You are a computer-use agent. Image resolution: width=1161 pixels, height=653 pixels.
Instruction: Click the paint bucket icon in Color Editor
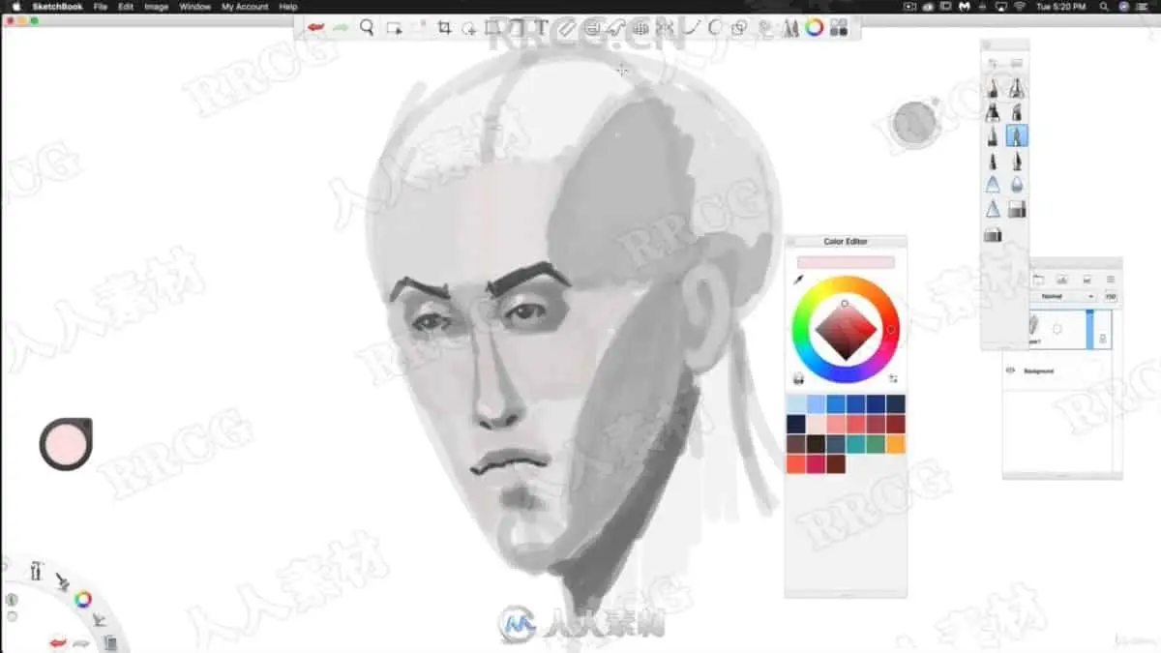[x=798, y=378]
